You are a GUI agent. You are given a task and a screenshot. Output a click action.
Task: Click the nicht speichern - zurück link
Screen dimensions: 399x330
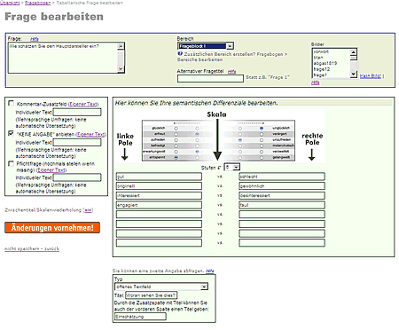tap(32, 248)
